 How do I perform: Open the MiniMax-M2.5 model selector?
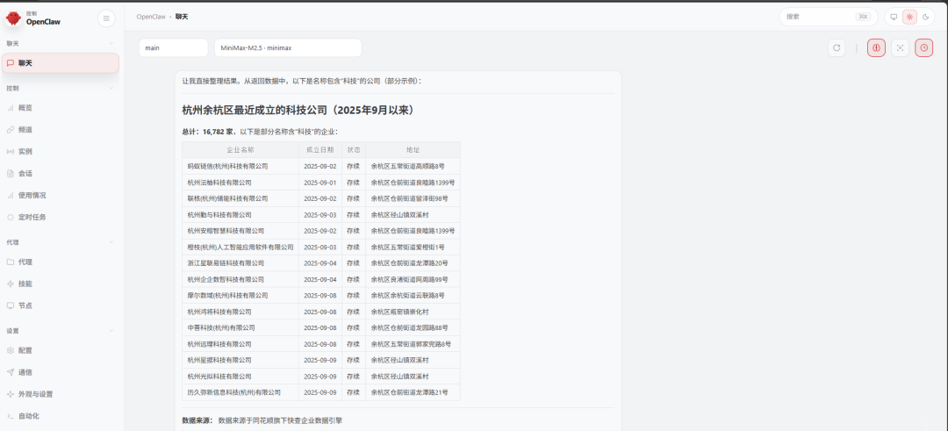click(x=288, y=47)
